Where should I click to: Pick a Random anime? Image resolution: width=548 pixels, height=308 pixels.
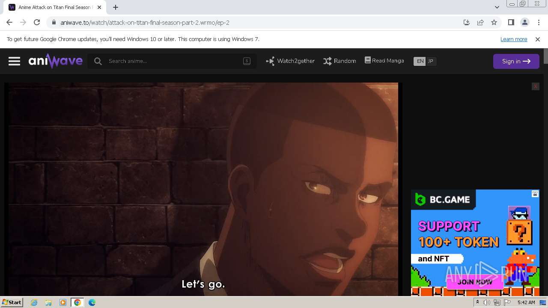(x=340, y=61)
